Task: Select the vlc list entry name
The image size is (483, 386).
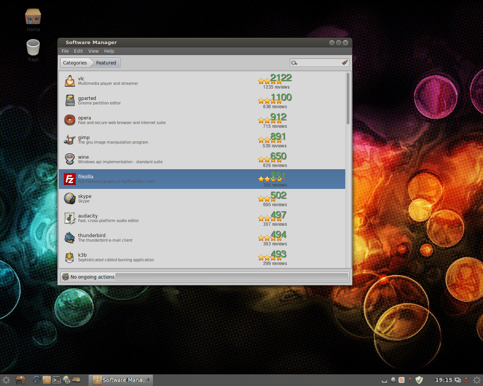Action: [x=81, y=78]
